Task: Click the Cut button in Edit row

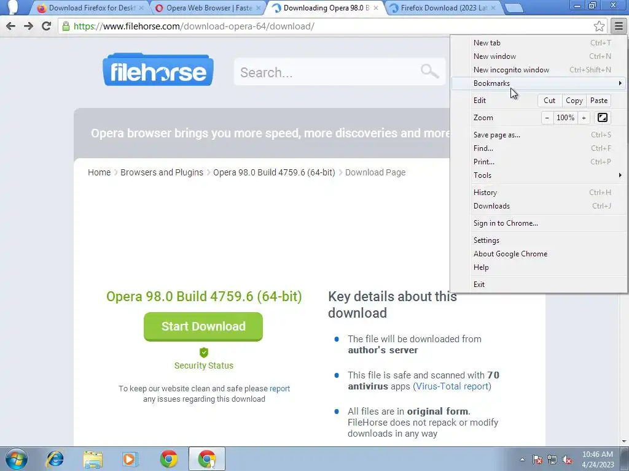Action: pos(550,101)
